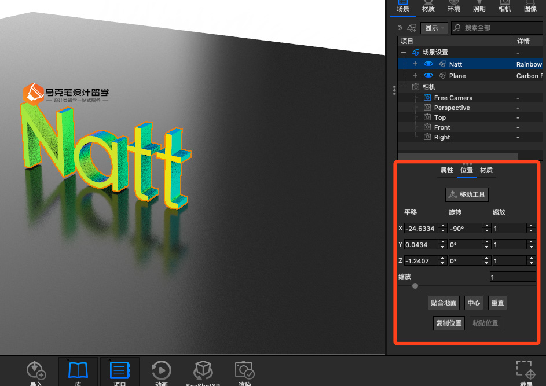
Task: Open the 显示 display dropdown
Action: click(x=434, y=28)
